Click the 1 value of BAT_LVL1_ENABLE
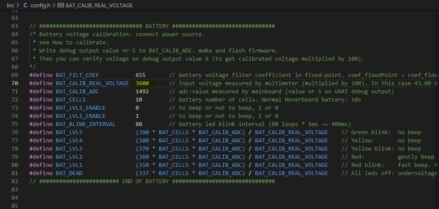Image resolution: width=439 pixels, height=209 pixels. 137,116
